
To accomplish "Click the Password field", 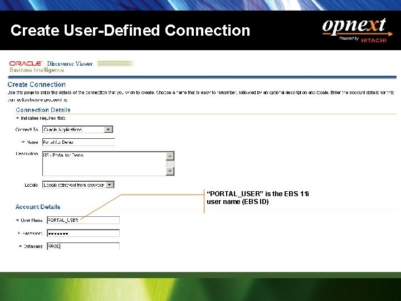I will 83,234.
